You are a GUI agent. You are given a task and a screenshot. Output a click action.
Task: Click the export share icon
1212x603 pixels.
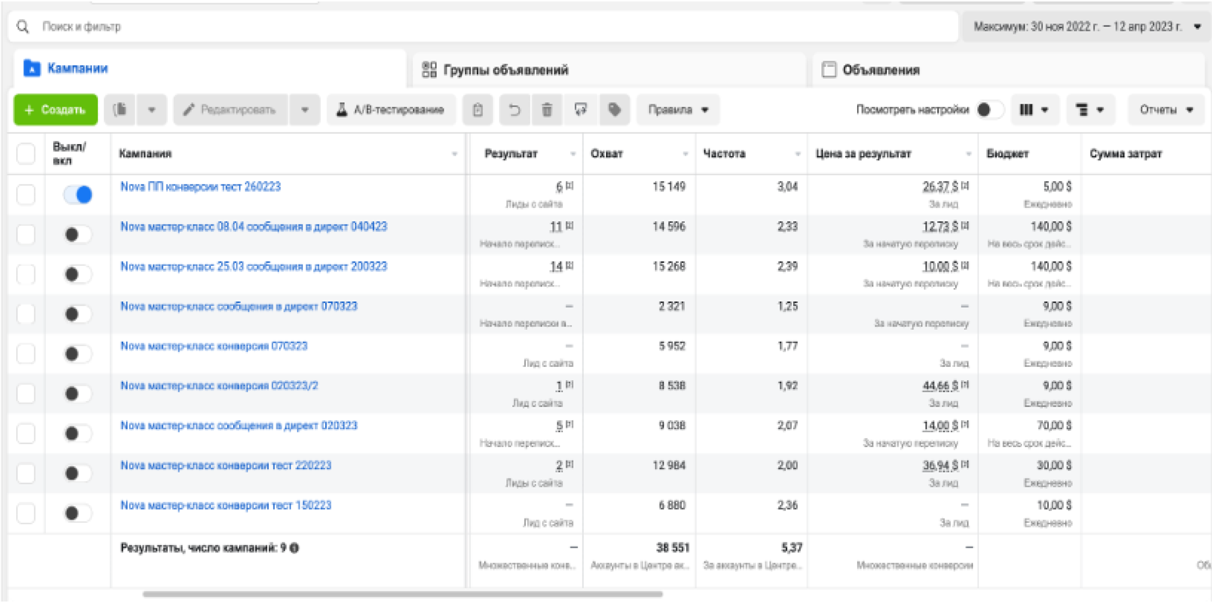(581, 110)
